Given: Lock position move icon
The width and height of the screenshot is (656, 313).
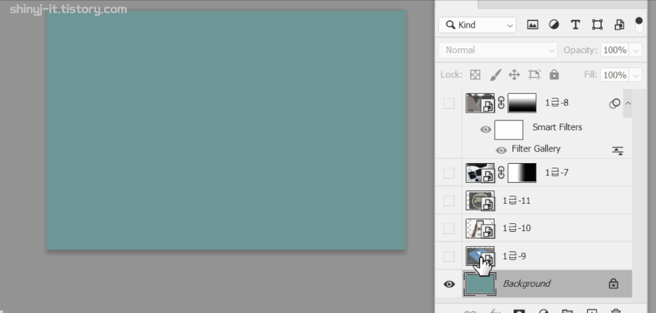Looking at the screenshot, I should 514,75.
